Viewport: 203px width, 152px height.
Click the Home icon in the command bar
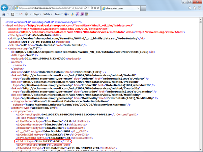click(4, 14)
